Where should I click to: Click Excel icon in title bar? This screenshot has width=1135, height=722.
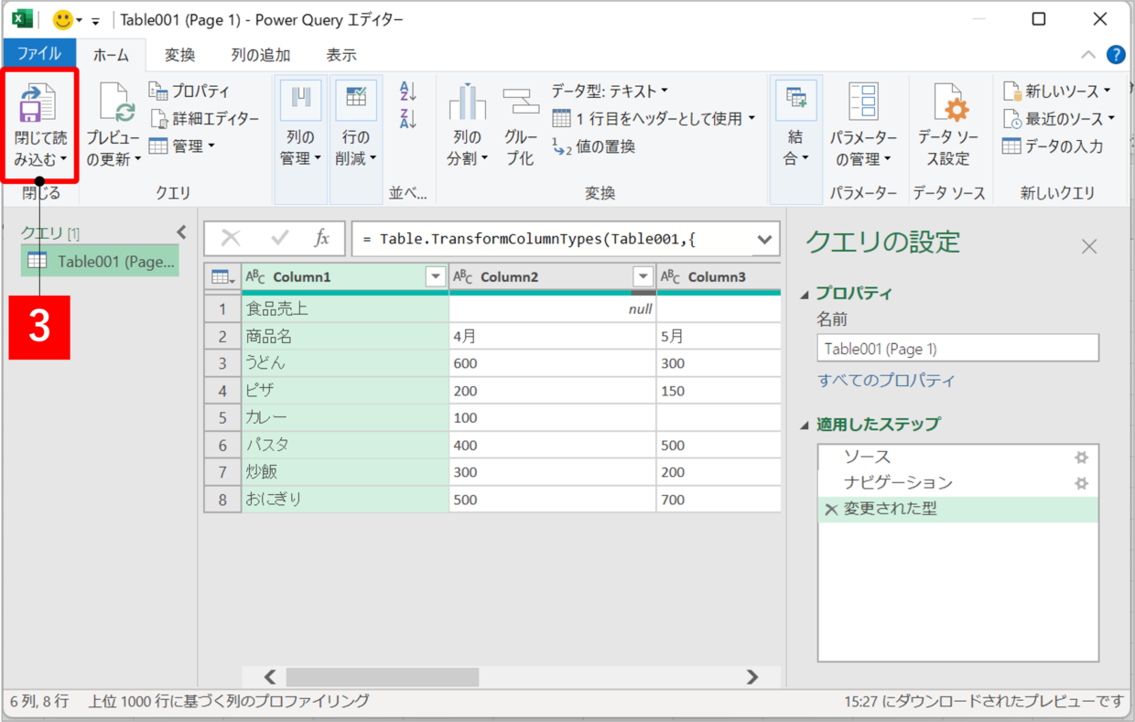click(22, 19)
